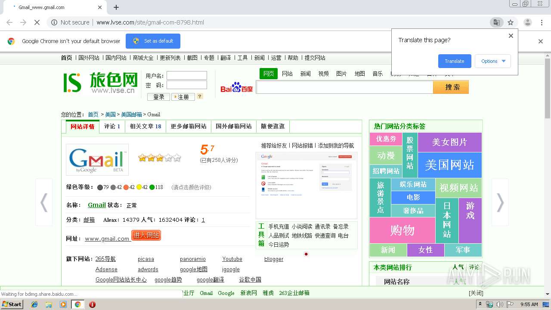Close the Gmail_www.gmail.com tab
This screenshot has height=310, width=551.
point(100,7)
